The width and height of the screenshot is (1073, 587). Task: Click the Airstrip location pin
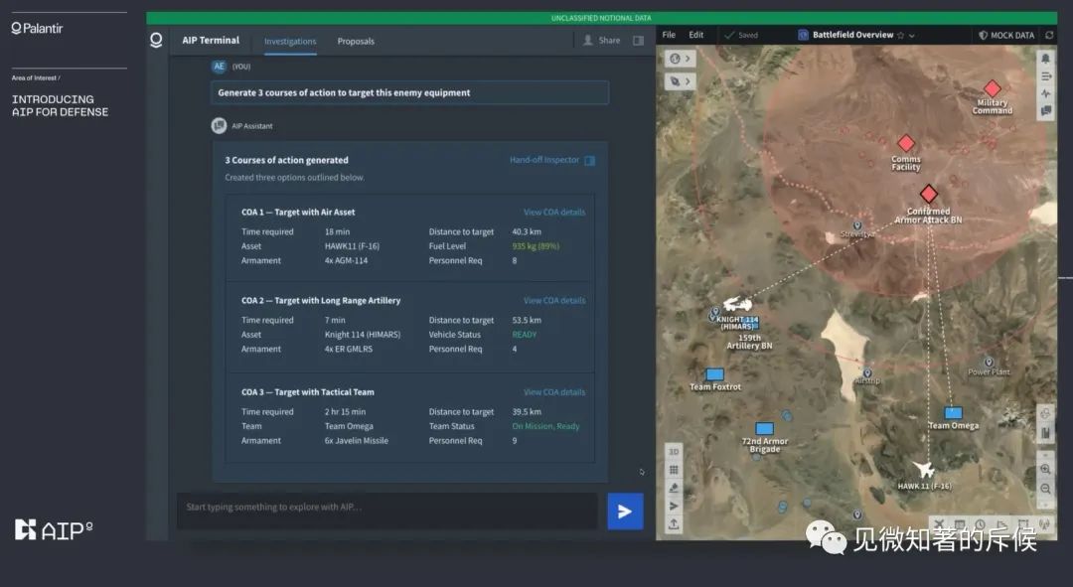click(867, 372)
